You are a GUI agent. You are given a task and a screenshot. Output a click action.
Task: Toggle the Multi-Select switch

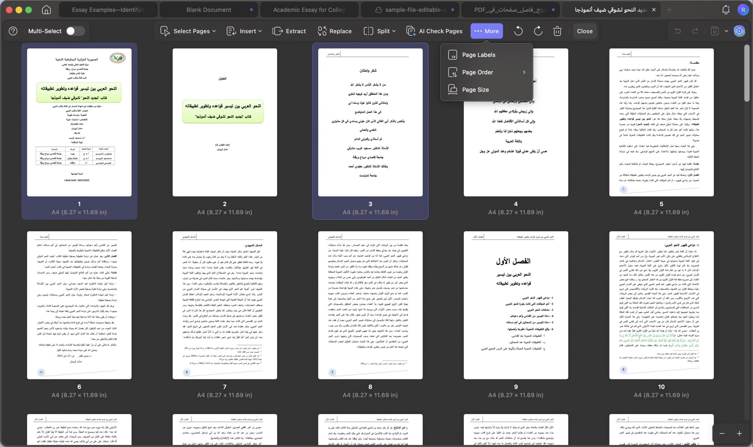75,31
